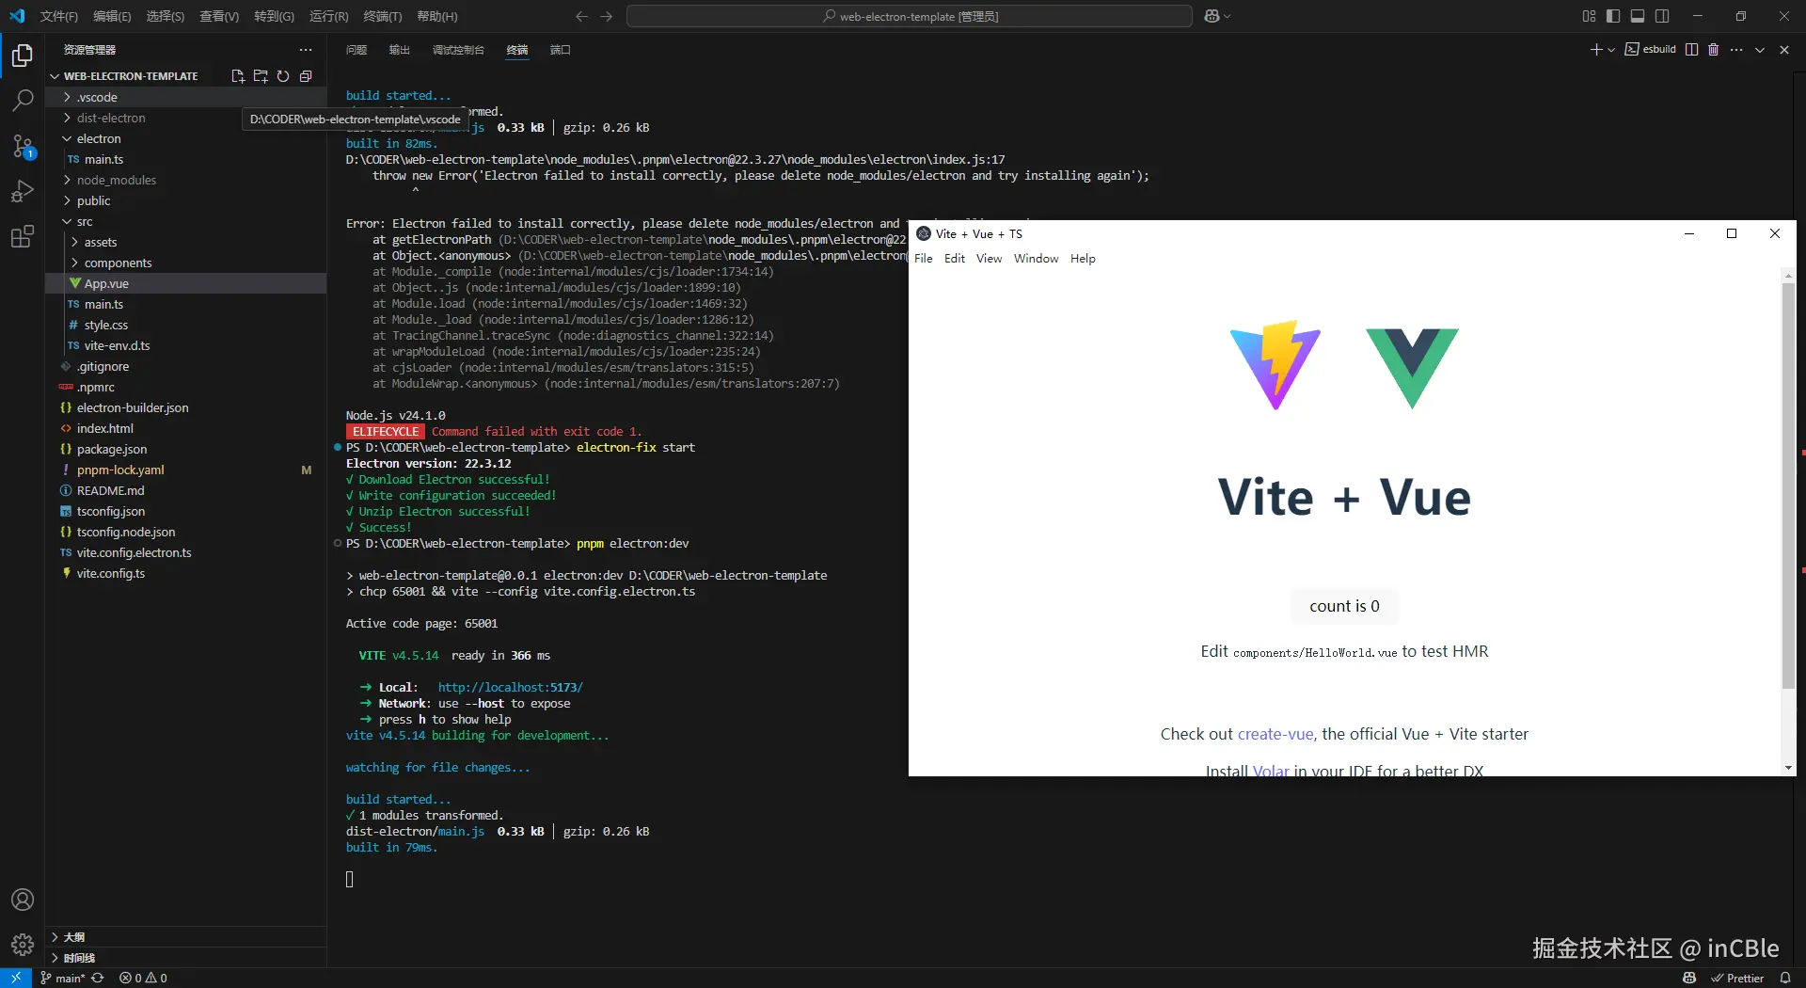The image size is (1806, 988).
Task: Synchronize changes via status bar sync icon
Action: coord(98,978)
